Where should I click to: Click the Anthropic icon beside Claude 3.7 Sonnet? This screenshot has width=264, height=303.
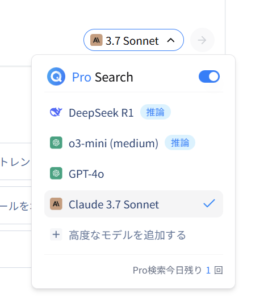[56, 204]
